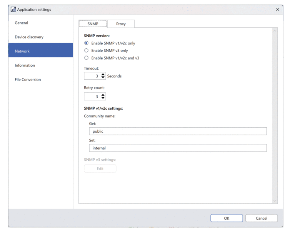
Task: Choose Enable SNMP v1/v2c and v3
Action: pos(87,58)
